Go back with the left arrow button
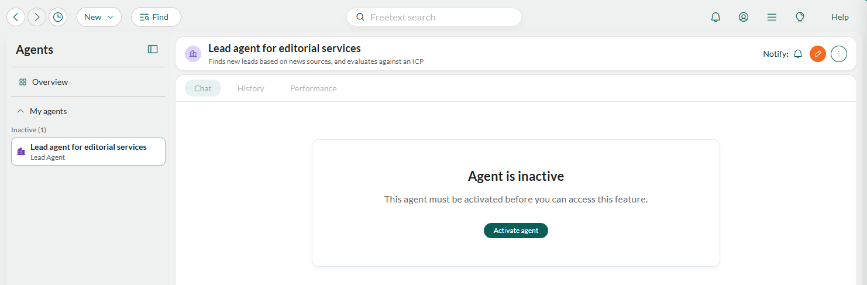 tap(16, 17)
